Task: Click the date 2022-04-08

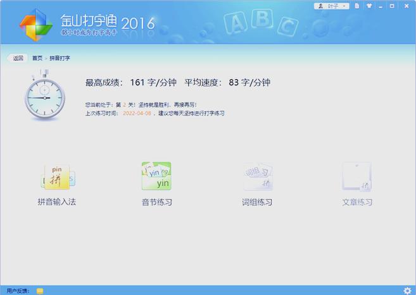Action: (137, 113)
